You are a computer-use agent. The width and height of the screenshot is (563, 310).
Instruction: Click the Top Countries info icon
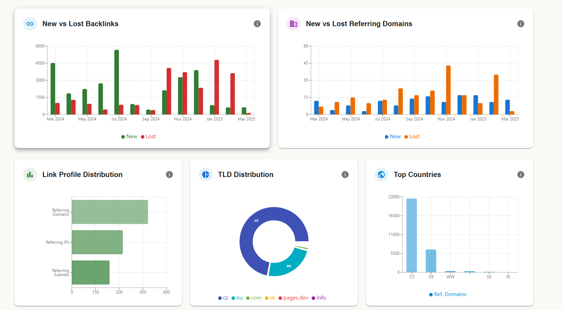point(521,175)
